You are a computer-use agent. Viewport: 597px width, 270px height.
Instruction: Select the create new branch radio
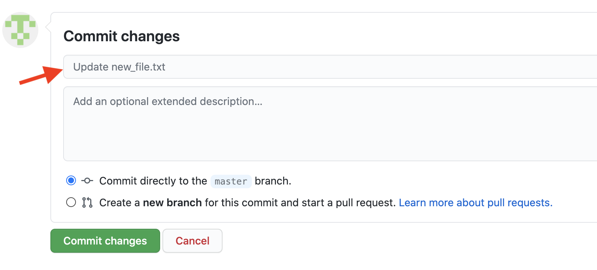click(71, 202)
